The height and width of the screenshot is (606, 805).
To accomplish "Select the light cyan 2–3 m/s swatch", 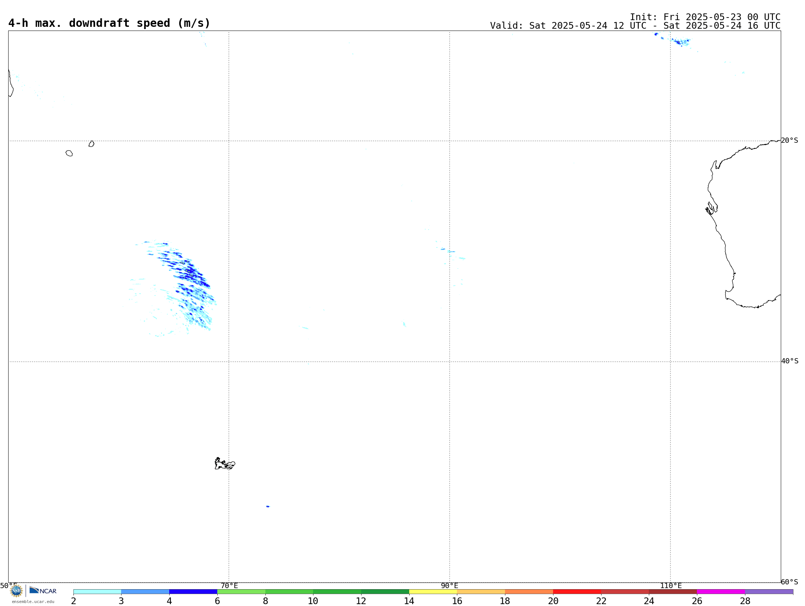I will coord(97,591).
